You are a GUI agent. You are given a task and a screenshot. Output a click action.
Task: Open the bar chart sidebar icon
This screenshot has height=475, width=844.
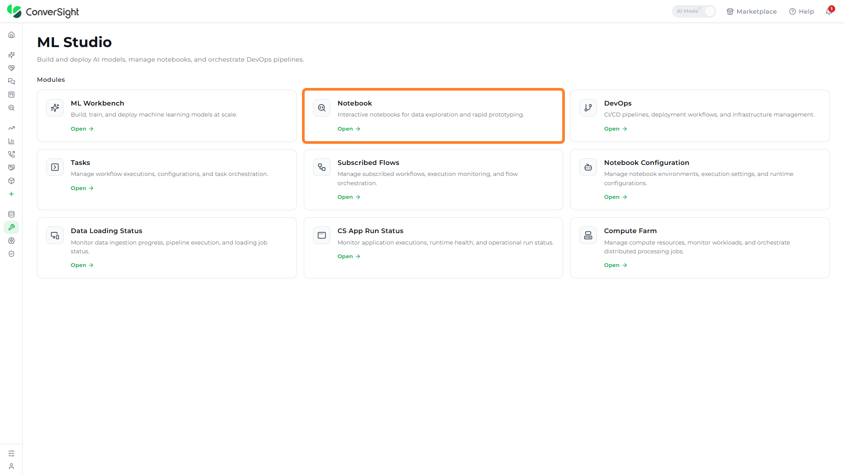(11, 141)
